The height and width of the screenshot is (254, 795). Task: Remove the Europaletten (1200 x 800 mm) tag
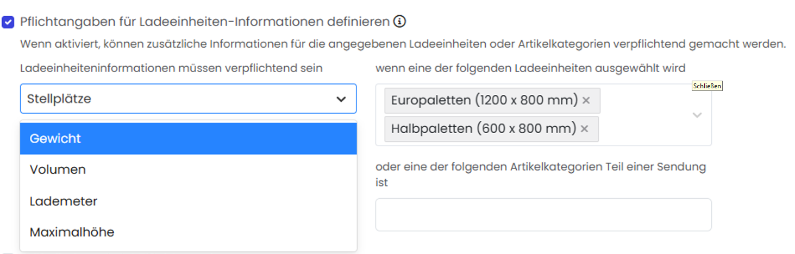tap(586, 100)
